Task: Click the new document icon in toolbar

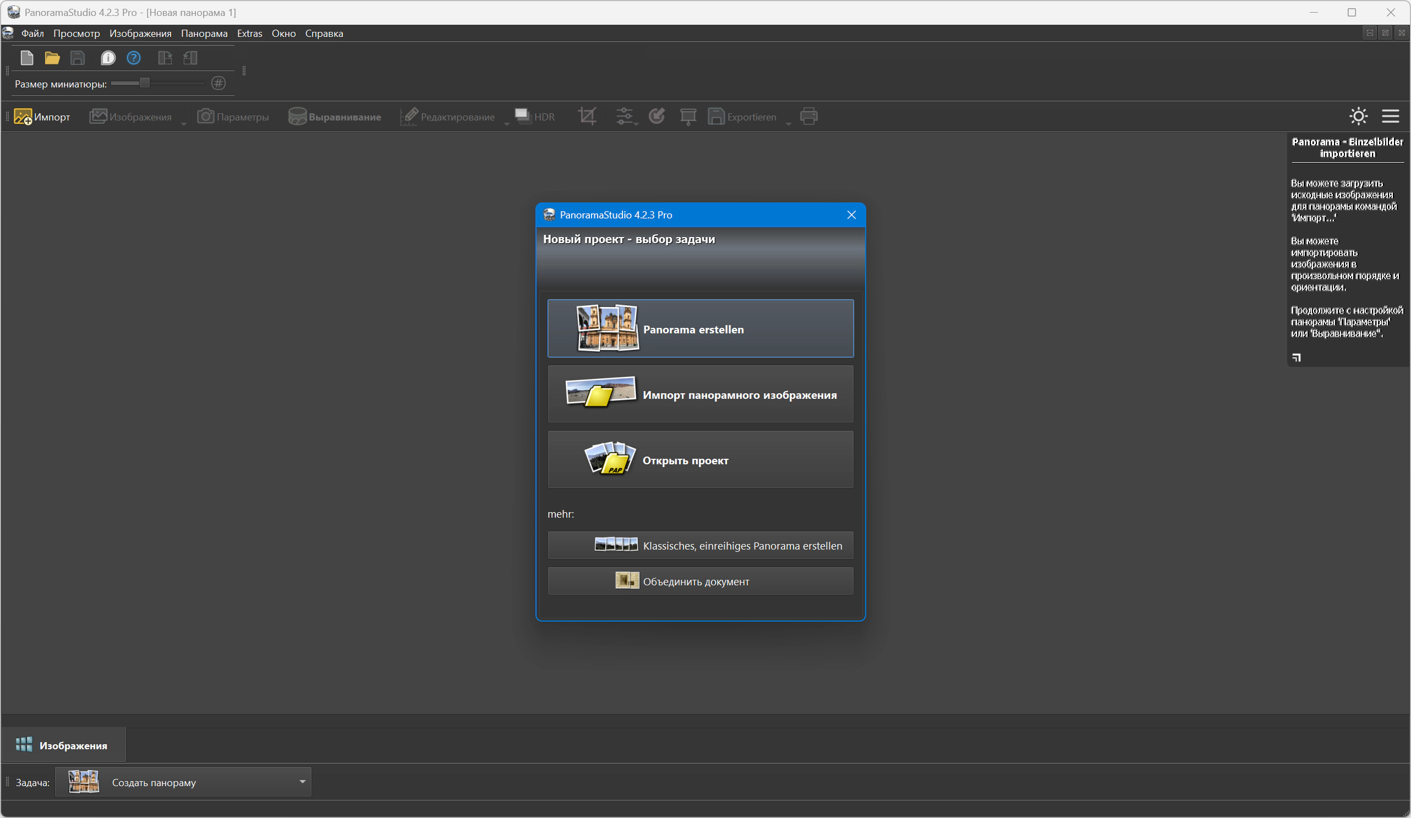Action: pos(27,58)
